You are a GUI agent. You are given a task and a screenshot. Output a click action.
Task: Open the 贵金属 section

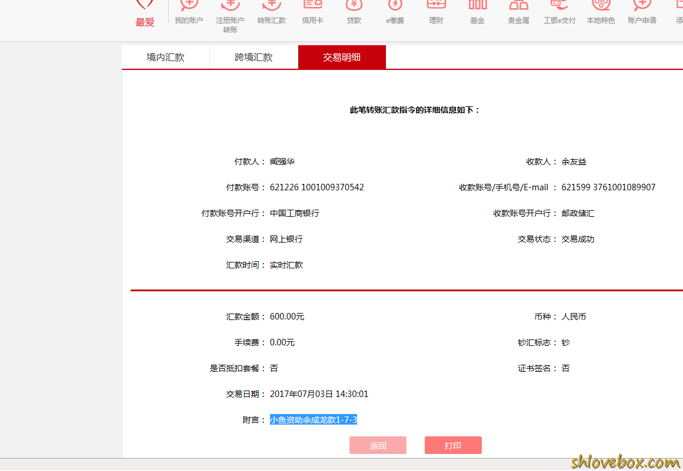coord(518,13)
